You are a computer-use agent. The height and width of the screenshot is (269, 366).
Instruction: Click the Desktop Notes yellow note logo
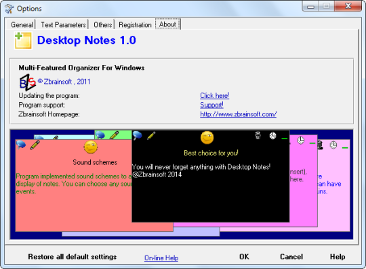point(23,41)
